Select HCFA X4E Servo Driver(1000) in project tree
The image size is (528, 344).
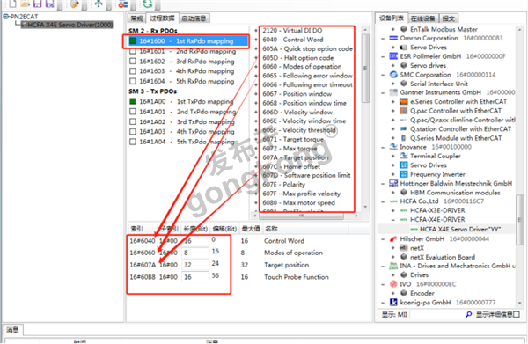click(x=67, y=25)
